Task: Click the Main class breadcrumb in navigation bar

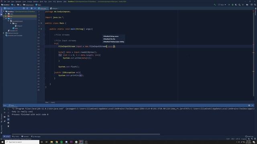Action: [x=38, y=5]
